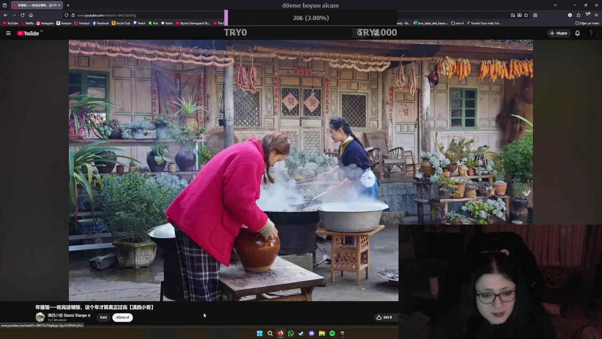This screenshot has width=602, height=339.
Task: Open the Amazon bookmark
Action: coord(64,23)
